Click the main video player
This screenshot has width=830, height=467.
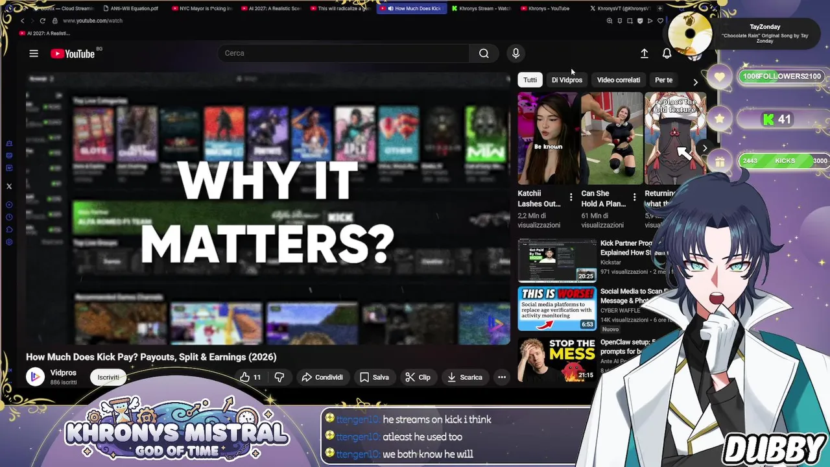coord(268,208)
